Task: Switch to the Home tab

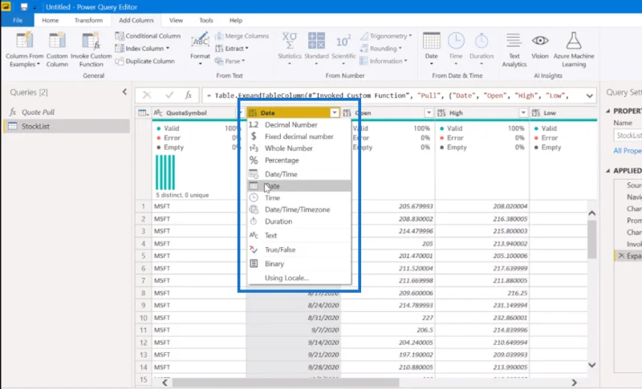Action: click(50, 20)
